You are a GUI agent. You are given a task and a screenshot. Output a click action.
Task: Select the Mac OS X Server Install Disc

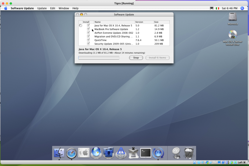(233, 35)
